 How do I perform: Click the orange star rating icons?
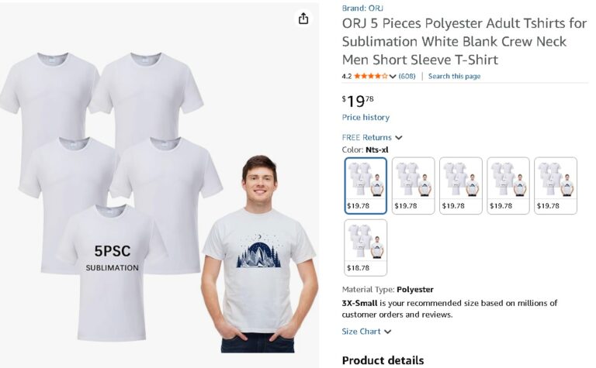(371, 76)
